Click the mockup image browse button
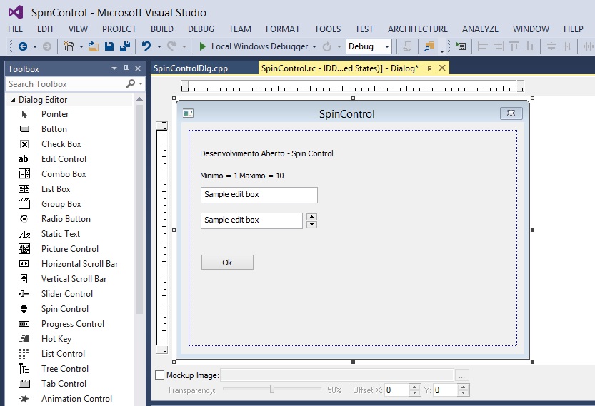Image resolution: width=595 pixels, height=406 pixels. point(462,375)
